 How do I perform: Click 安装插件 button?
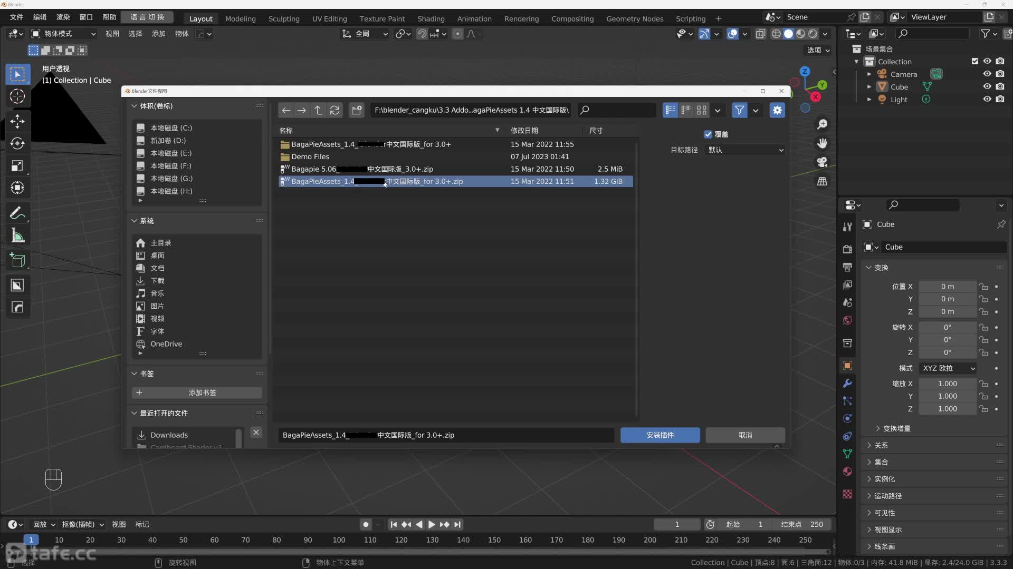point(660,434)
